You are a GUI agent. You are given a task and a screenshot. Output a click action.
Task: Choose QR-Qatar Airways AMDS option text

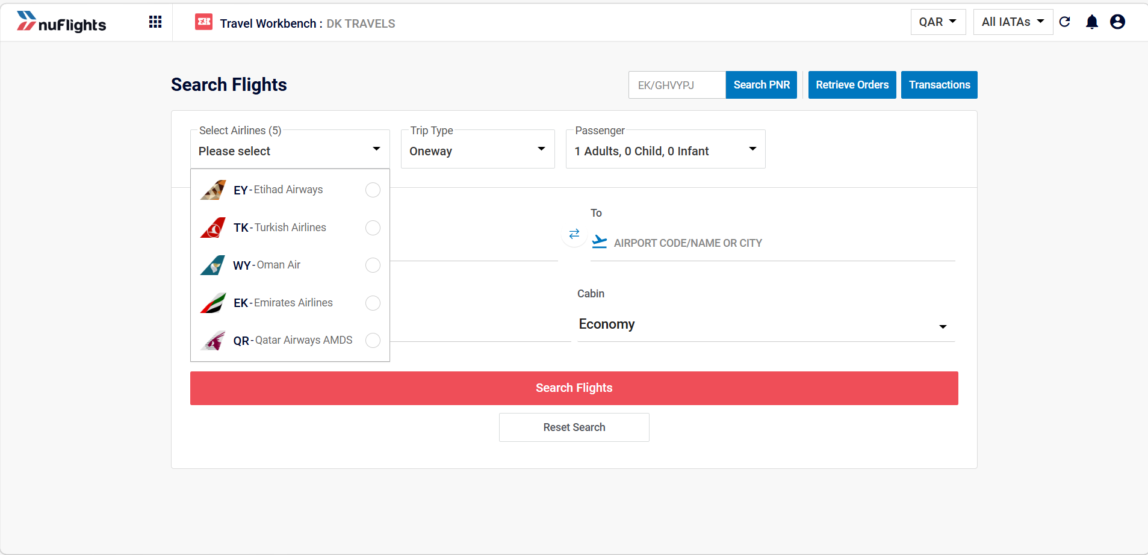click(293, 341)
